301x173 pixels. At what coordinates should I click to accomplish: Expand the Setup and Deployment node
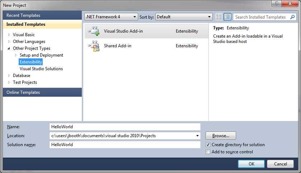coord(16,55)
